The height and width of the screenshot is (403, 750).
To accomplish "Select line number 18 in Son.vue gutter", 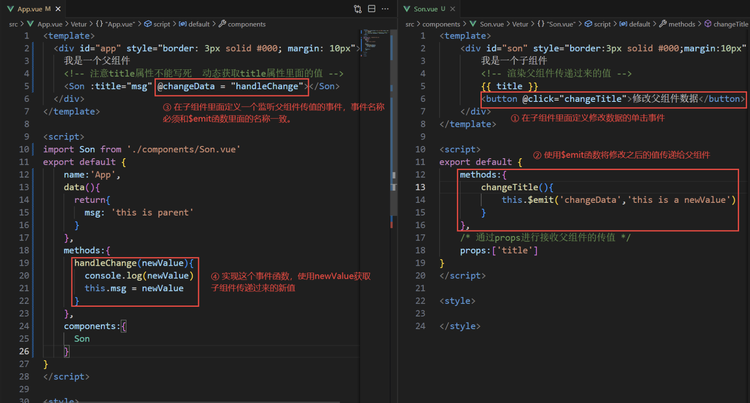I will tap(420, 250).
